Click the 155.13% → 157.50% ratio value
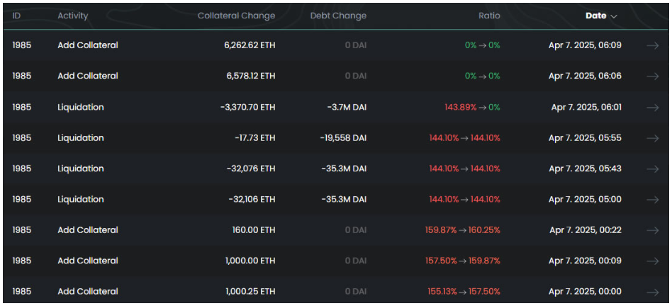This screenshot has height=306, width=672. point(464,292)
